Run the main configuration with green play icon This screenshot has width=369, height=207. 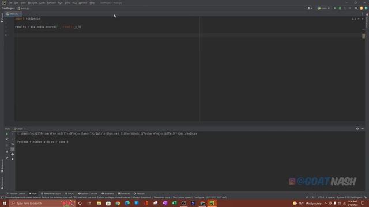click(x=334, y=9)
